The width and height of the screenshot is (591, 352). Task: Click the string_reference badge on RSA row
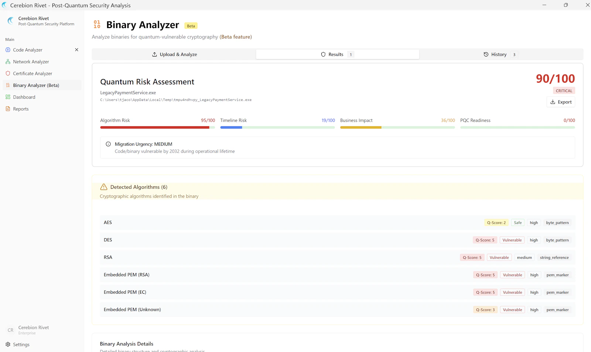tap(554, 257)
